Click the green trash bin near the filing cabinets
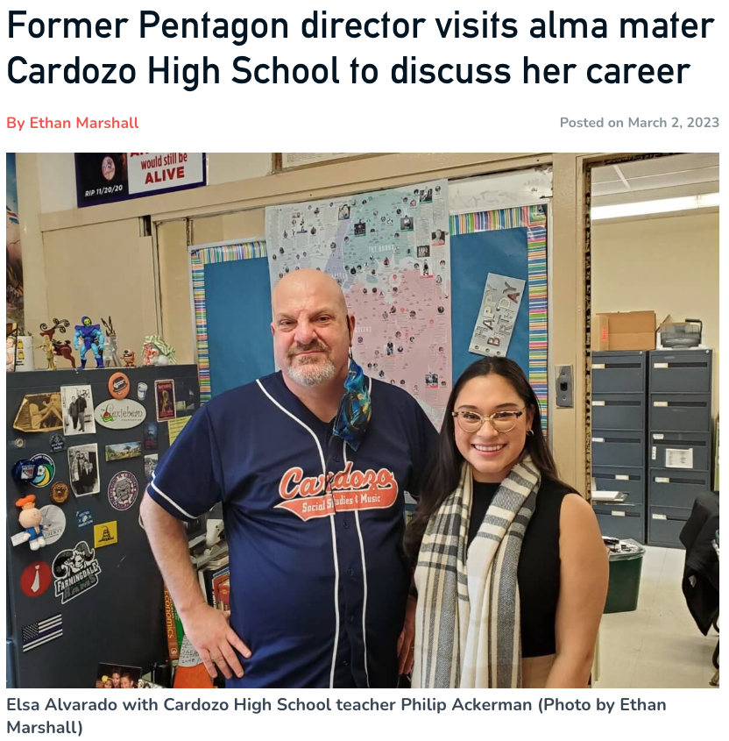729x741 pixels. (623, 576)
